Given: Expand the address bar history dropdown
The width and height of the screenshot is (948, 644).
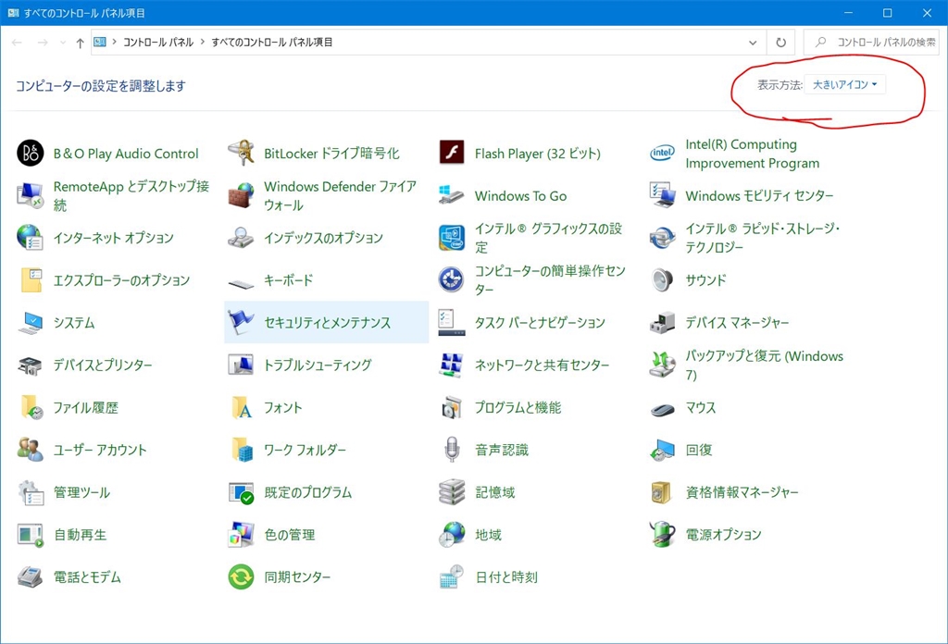Looking at the screenshot, I should pos(753,43).
